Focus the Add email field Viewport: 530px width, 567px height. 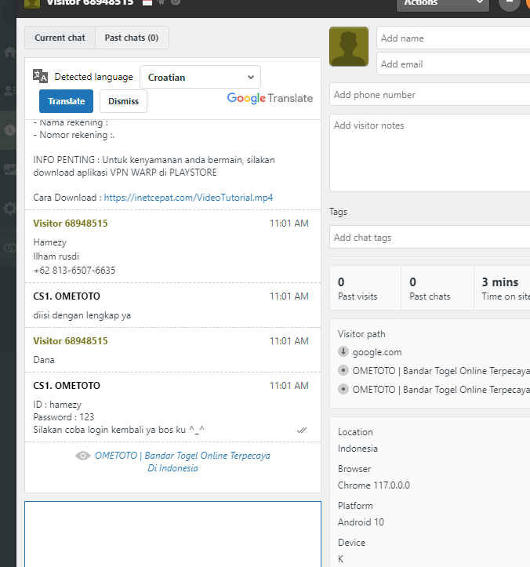click(x=453, y=64)
